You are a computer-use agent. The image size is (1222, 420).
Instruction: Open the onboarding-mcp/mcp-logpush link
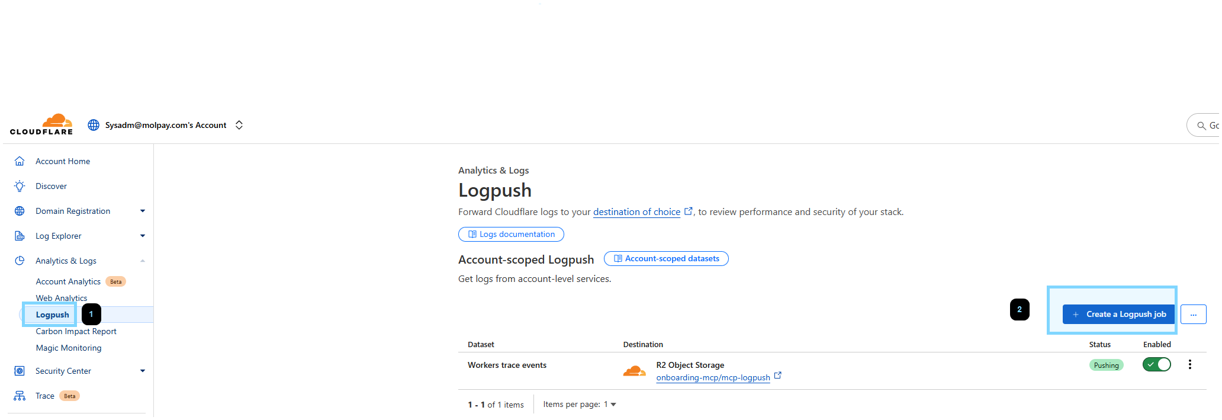713,377
